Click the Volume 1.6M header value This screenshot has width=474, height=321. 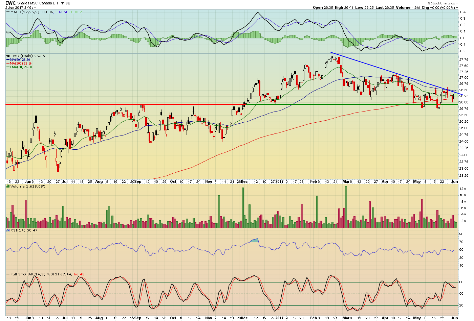tap(408, 7)
